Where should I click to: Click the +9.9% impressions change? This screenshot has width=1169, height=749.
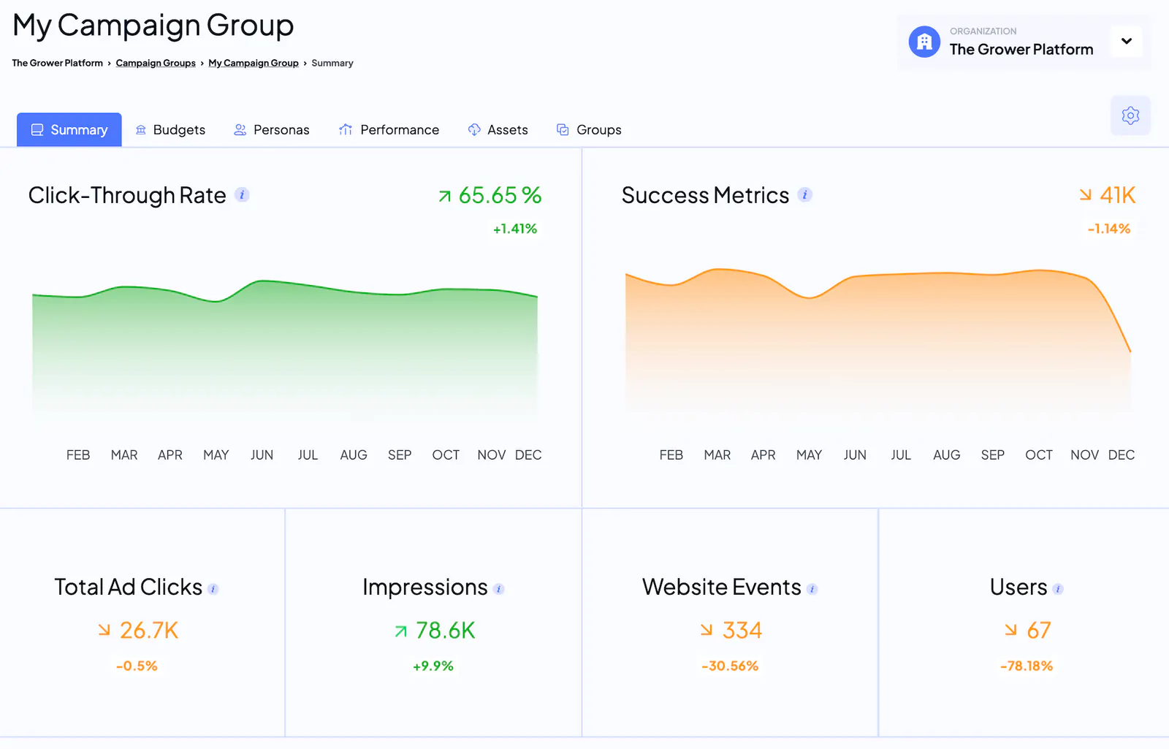(433, 666)
